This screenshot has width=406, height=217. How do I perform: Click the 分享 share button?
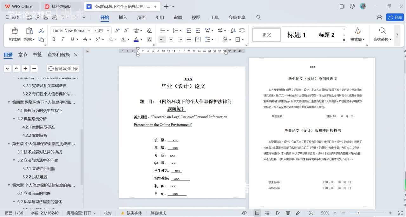tap(395, 17)
